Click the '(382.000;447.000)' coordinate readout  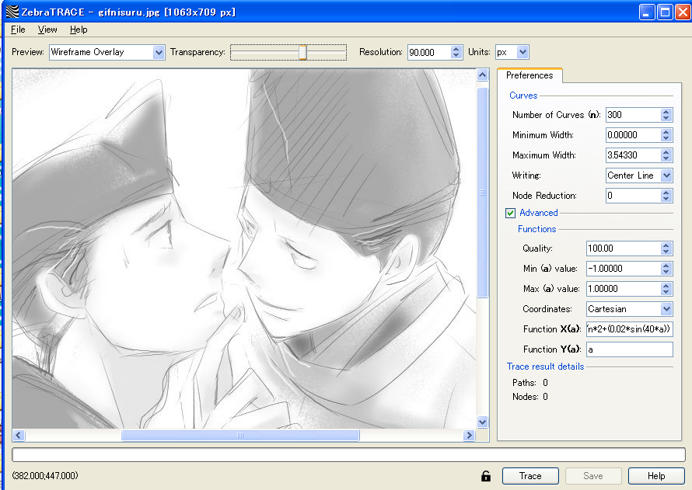45,476
